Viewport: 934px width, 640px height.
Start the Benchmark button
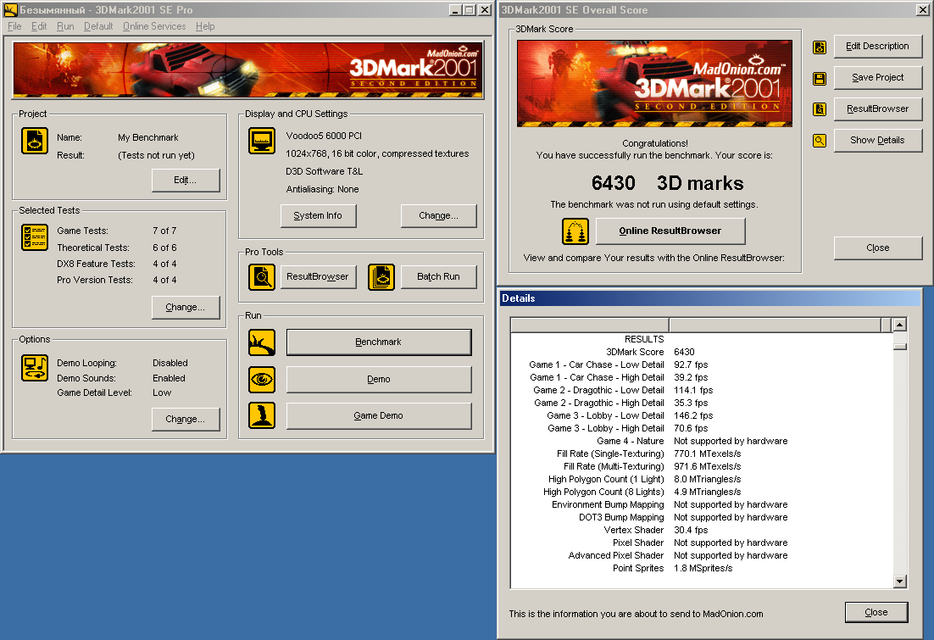[379, 342]
